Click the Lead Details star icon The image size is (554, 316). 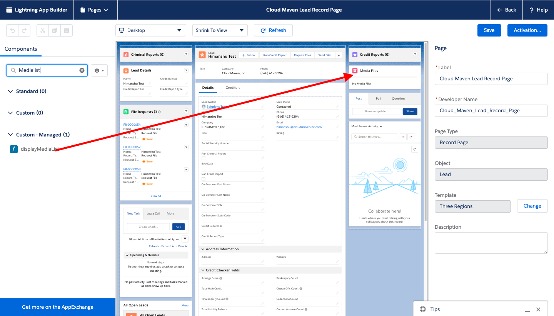click(126, 71)
